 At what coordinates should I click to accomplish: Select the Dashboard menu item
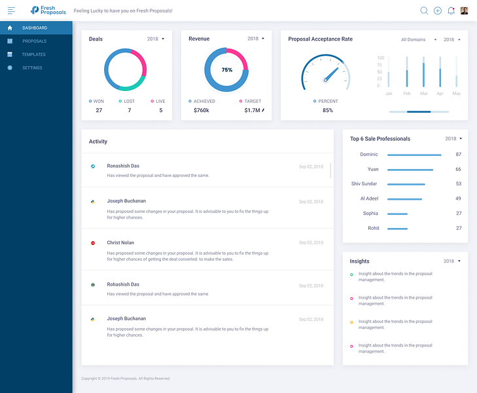point(36,28)
